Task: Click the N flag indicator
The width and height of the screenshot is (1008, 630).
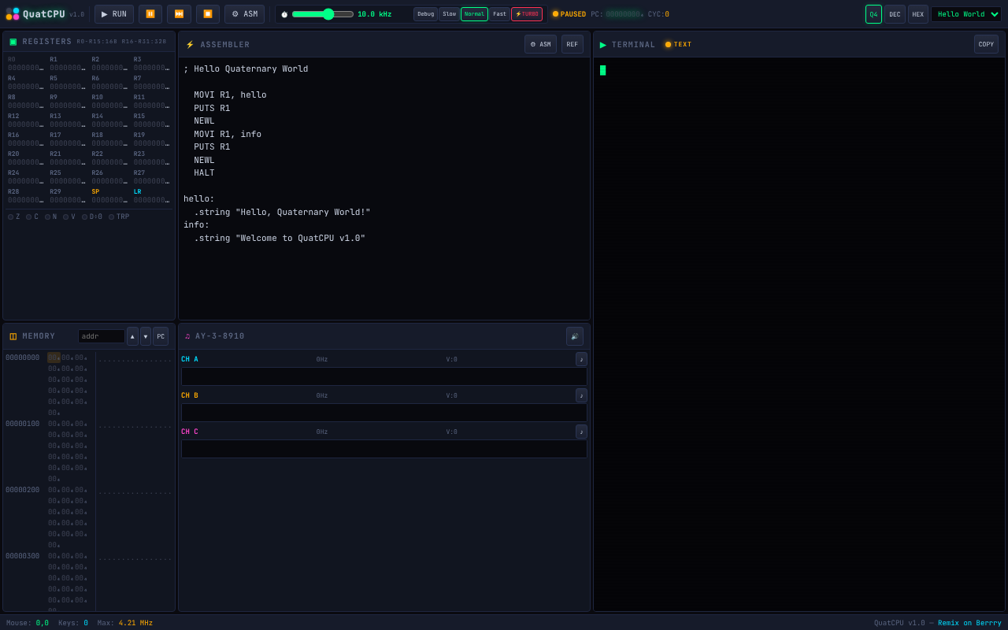Action: pos(50,217)
